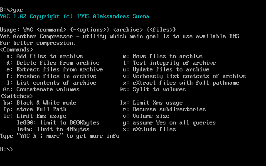Click 'le800: limit to 800Kbytes' example
Image resolution: width=266 pixels, height=166 pixels.
[x=58, y=122]
